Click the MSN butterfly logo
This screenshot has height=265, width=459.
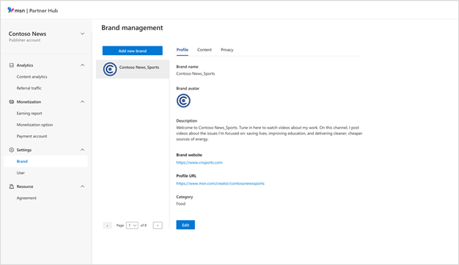(x=10, y=10)
